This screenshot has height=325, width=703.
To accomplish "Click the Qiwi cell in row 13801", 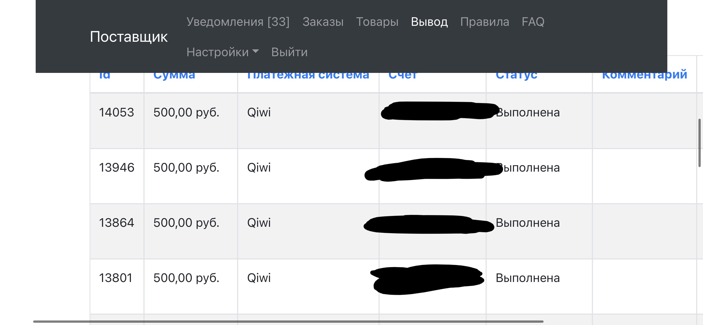I will pos(259,278).
